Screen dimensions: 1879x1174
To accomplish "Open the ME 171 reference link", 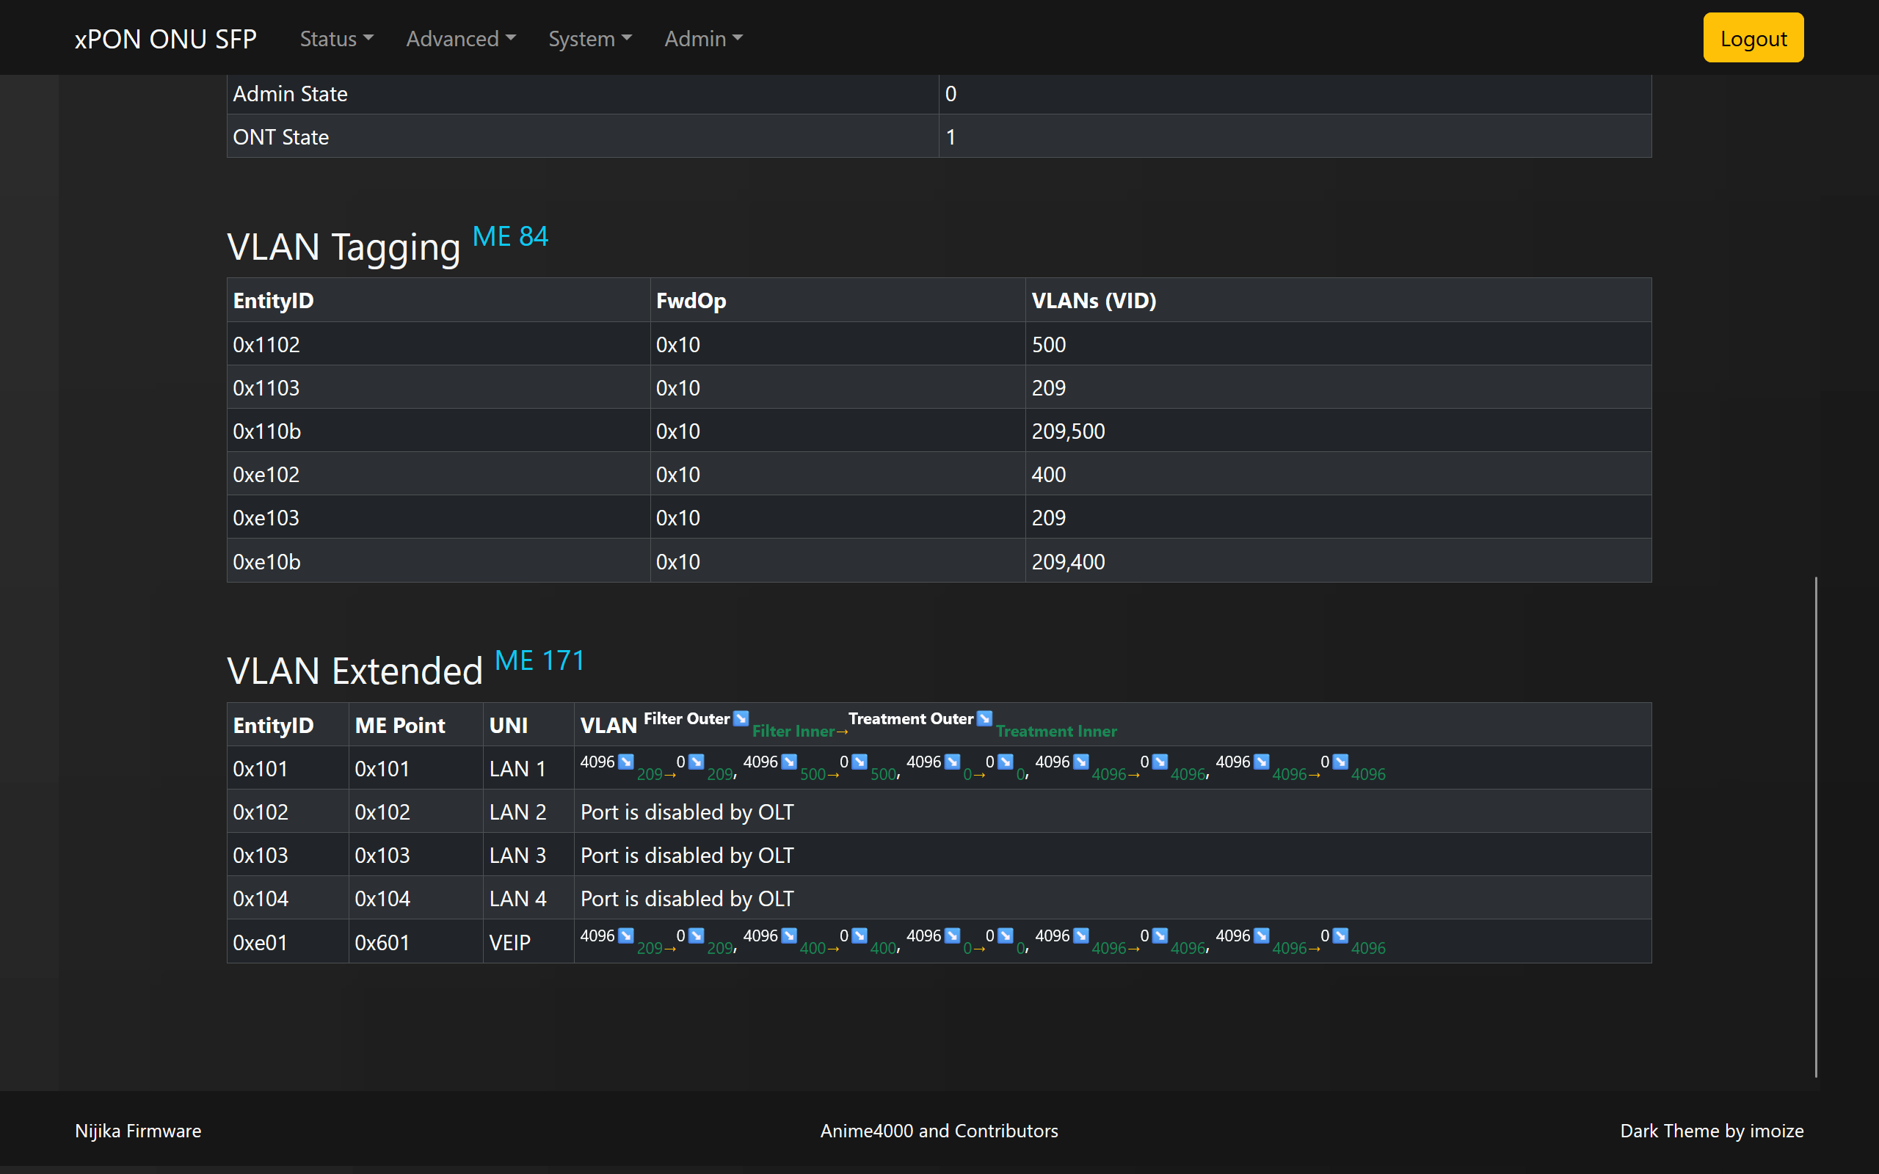I will coord(539,661).
